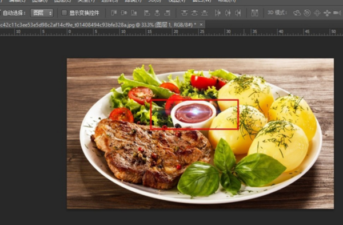Open the 图层 auto-select dropdown
This screenshot has height=225, width=343.
(x=42, y=13)
